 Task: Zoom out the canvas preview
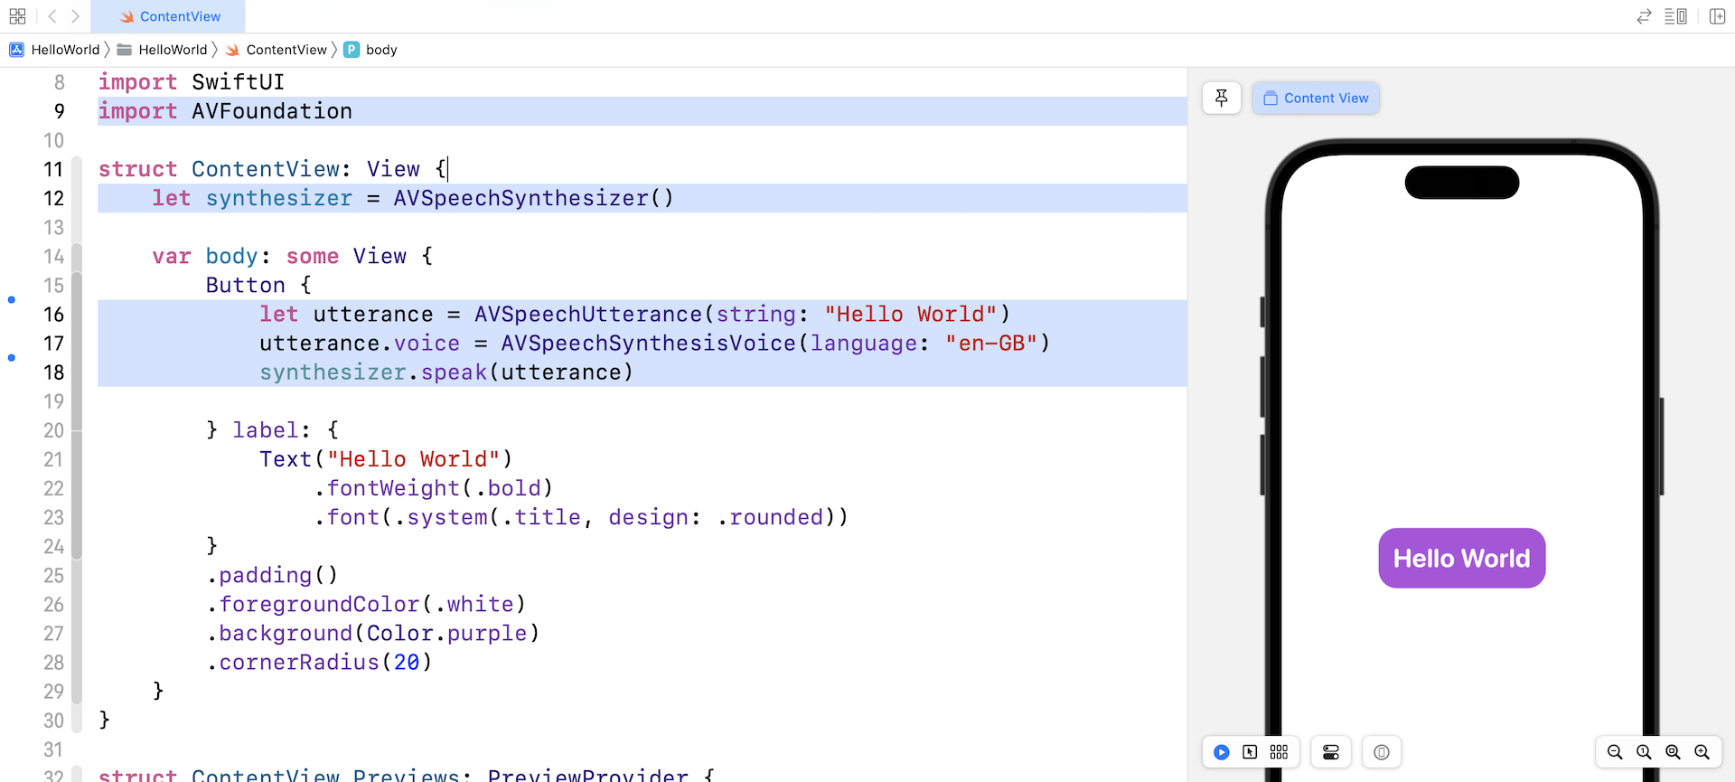click(1615, 752)
